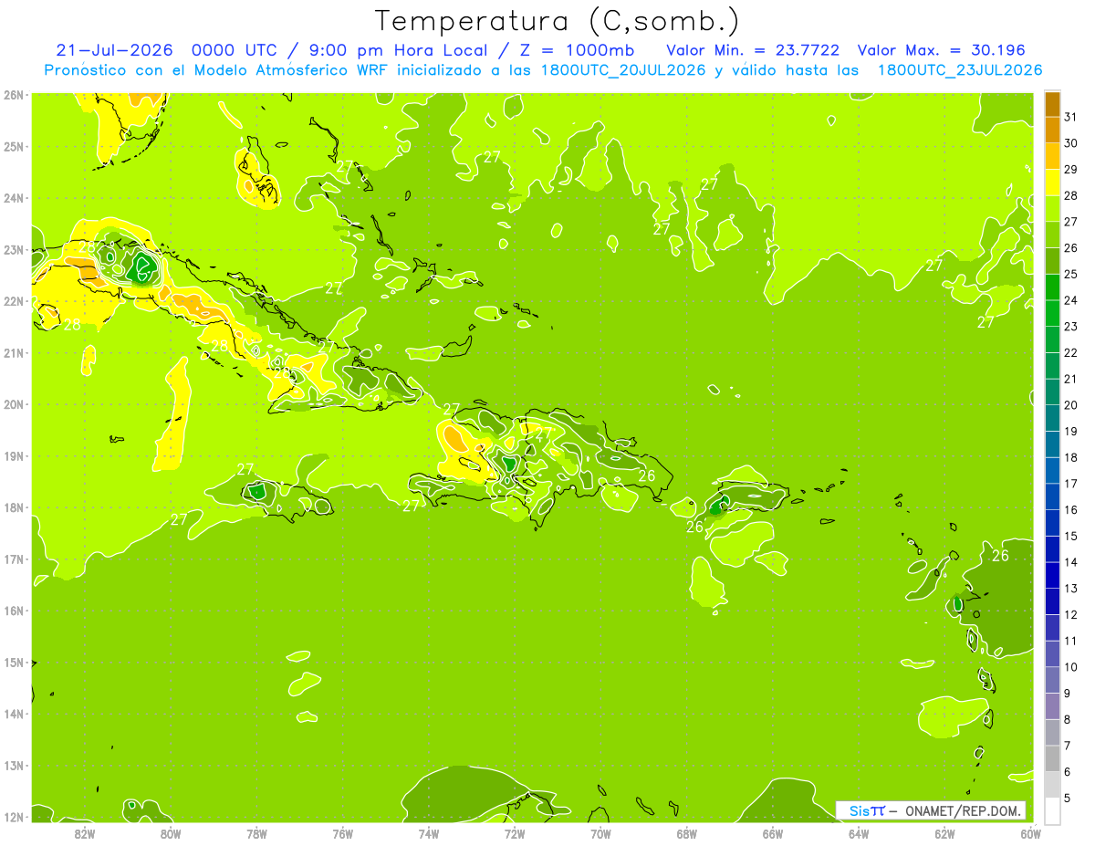Click the "25N" latitude label

pyautogui.click(x=14, y=146)
